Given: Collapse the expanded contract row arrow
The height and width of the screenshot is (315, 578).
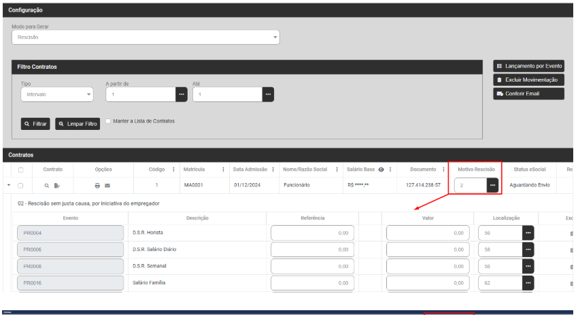Looking at the screenshot, I should 9,185.
